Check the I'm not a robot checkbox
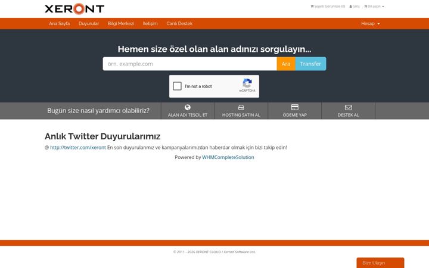Screen dimensions: 429x268 point(178,86)
